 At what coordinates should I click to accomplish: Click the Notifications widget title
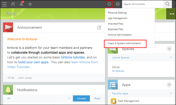pos(27,90)
